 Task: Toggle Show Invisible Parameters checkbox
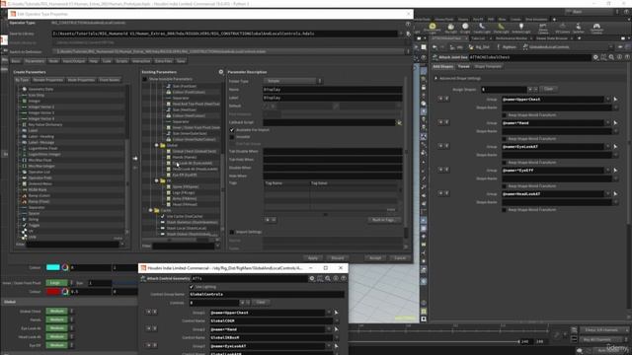[145, 79]
